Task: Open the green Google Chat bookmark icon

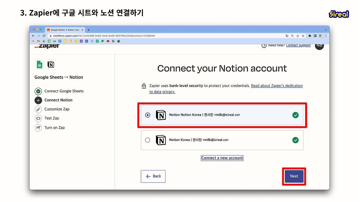Action: (103, 41)
